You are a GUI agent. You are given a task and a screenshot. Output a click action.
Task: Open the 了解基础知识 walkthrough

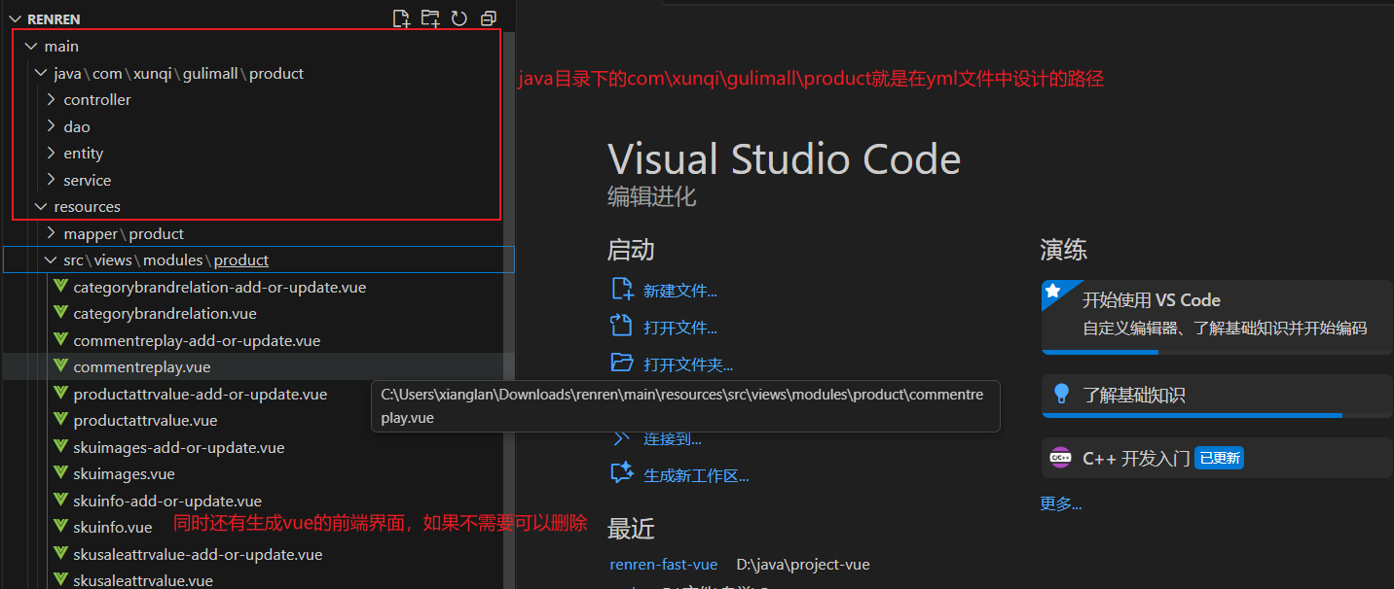[x=1217, y=396]
